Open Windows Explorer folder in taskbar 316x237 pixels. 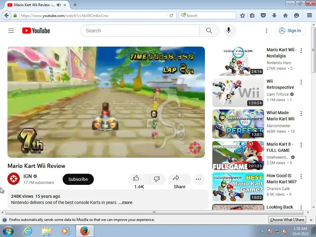47,231
